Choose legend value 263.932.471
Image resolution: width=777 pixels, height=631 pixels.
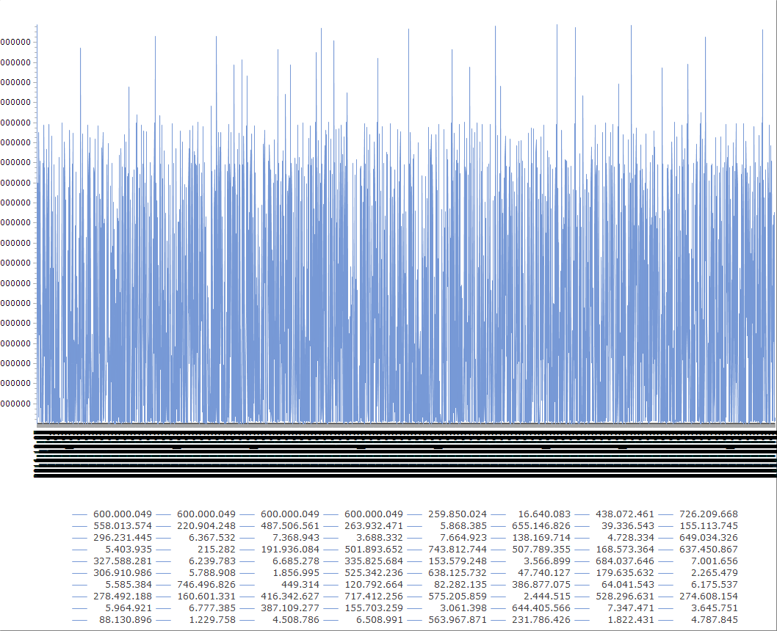tap(374, 526)
